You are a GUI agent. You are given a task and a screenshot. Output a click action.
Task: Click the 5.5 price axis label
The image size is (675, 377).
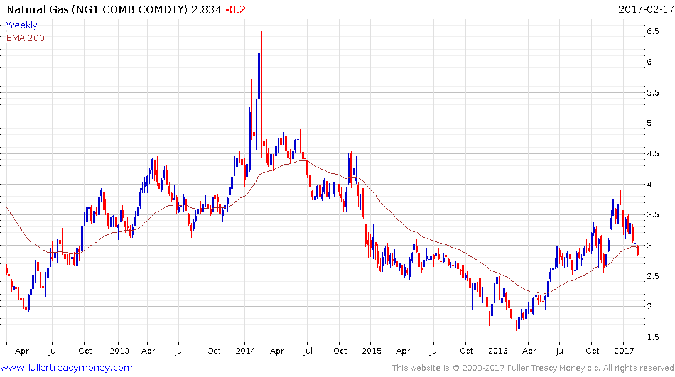tap(652, 92)
